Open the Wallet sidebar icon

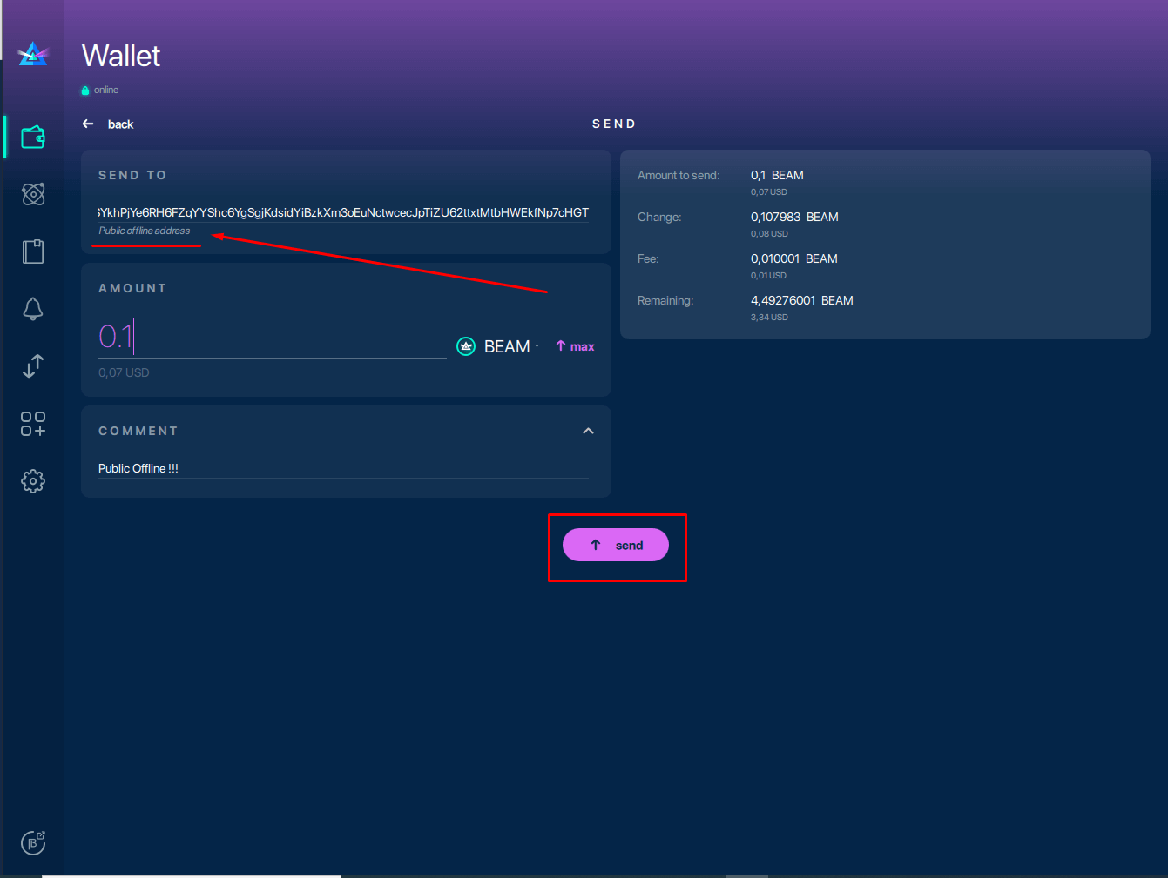(33, 137)
